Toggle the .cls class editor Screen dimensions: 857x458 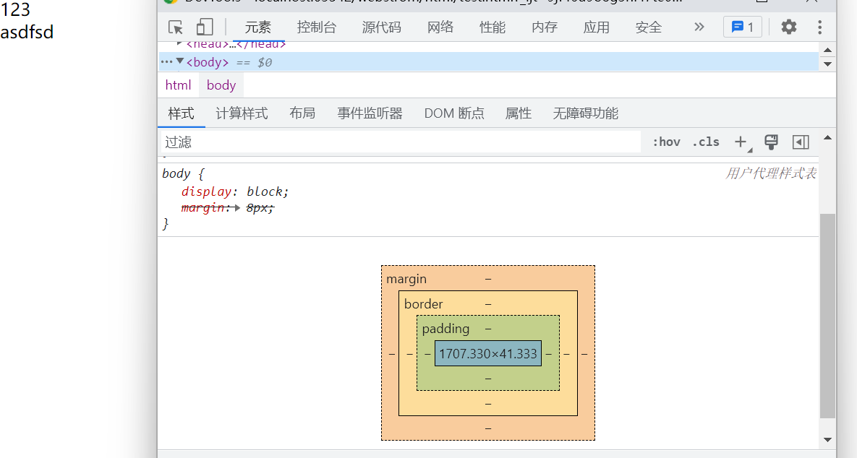click(705, 142)
